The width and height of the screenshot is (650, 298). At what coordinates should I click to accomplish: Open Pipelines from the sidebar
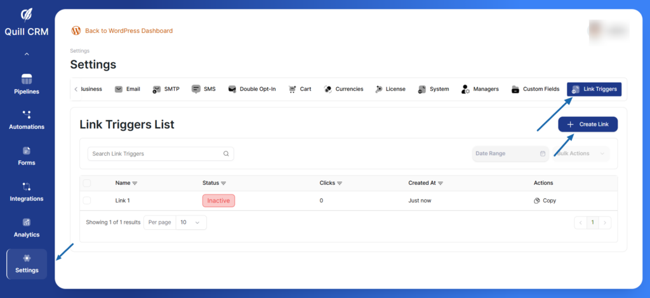coord(27,84)
